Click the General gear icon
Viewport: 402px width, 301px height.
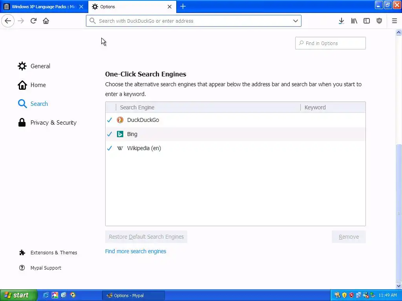click(22, 66)
